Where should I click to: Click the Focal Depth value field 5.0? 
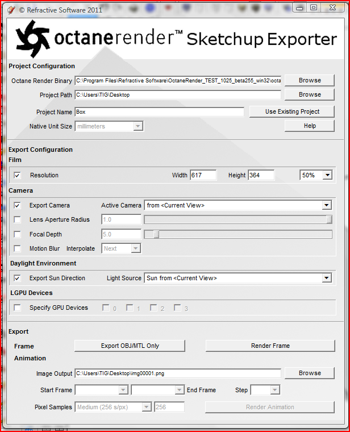click(121, 234)
